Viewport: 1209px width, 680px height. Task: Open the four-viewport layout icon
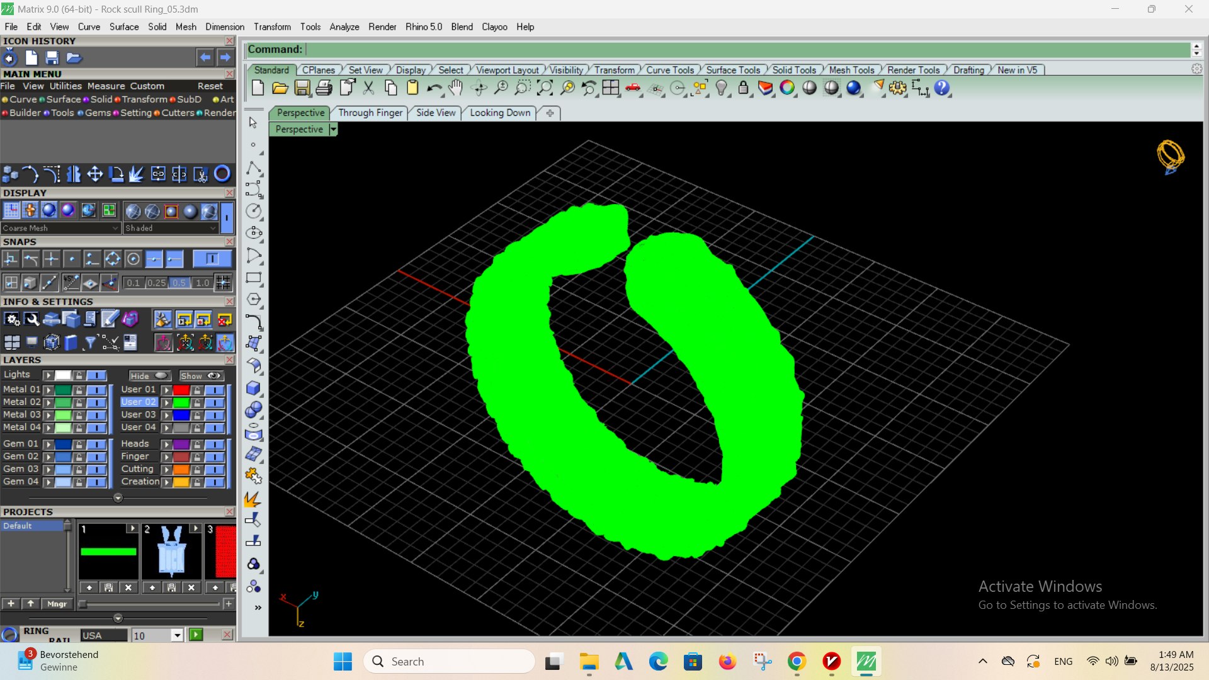610,88
